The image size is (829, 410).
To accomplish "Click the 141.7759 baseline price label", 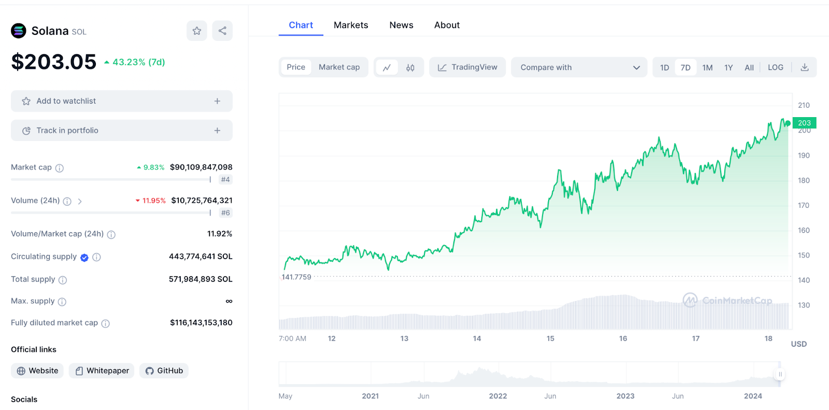I will [296, 277].
